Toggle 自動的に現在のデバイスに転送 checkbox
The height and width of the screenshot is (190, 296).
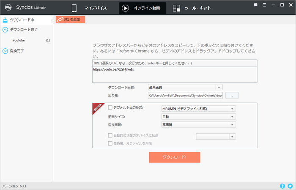(110, 135)
